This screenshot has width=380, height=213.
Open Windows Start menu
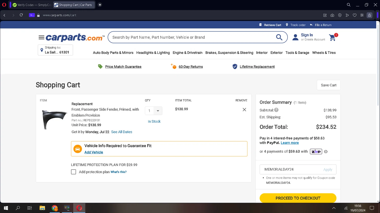pyautogui.click(x=6, y=208)
